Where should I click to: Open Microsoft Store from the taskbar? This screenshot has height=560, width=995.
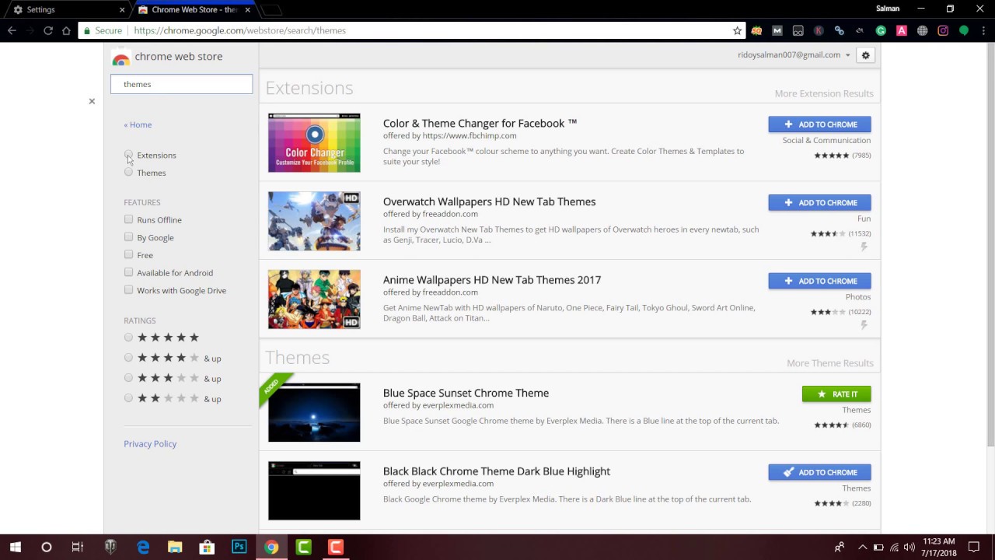click(207, 547)
